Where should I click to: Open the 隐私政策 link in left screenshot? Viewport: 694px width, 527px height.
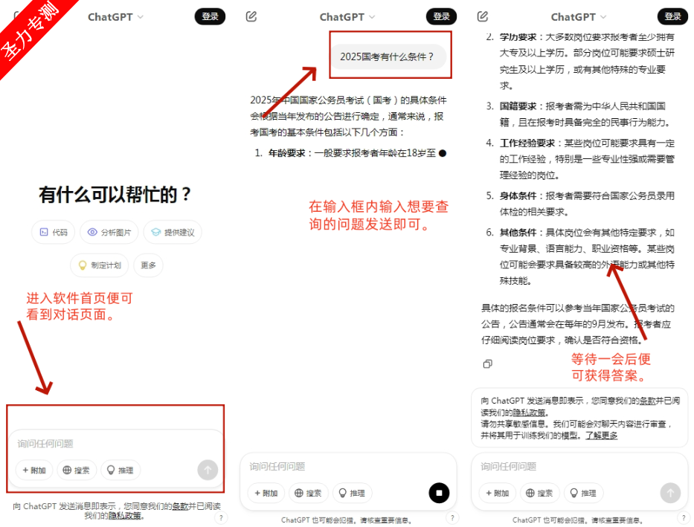point(125,516)
